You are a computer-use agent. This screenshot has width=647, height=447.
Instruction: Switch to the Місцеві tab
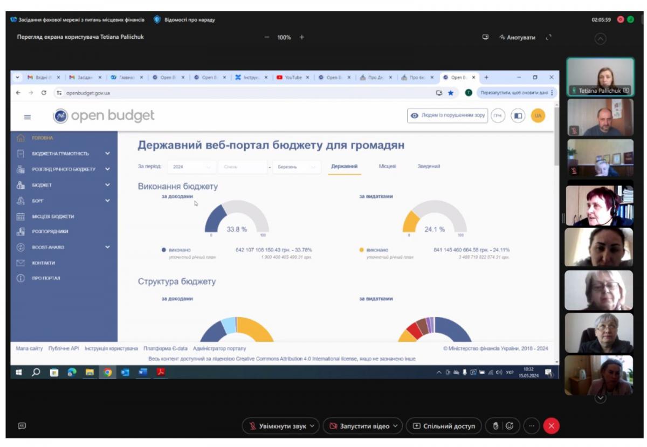tap(387, 167)
